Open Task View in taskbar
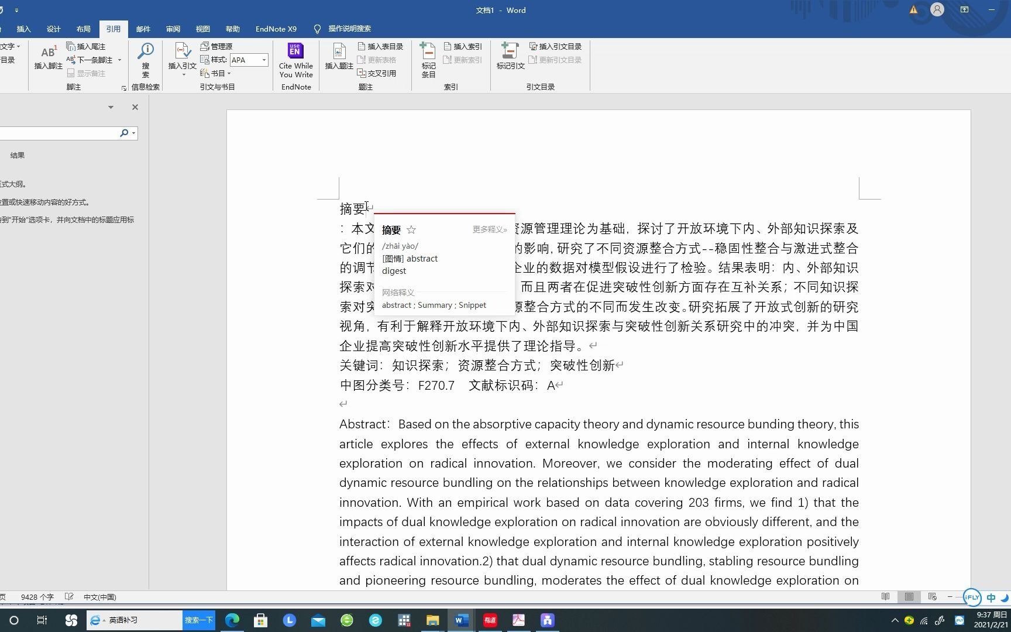The height and width of the screenshot is (632, 1011). tap(42, 620)
